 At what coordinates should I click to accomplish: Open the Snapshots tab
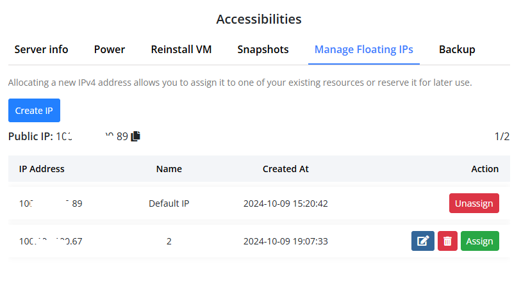click(x=263, y=49)
